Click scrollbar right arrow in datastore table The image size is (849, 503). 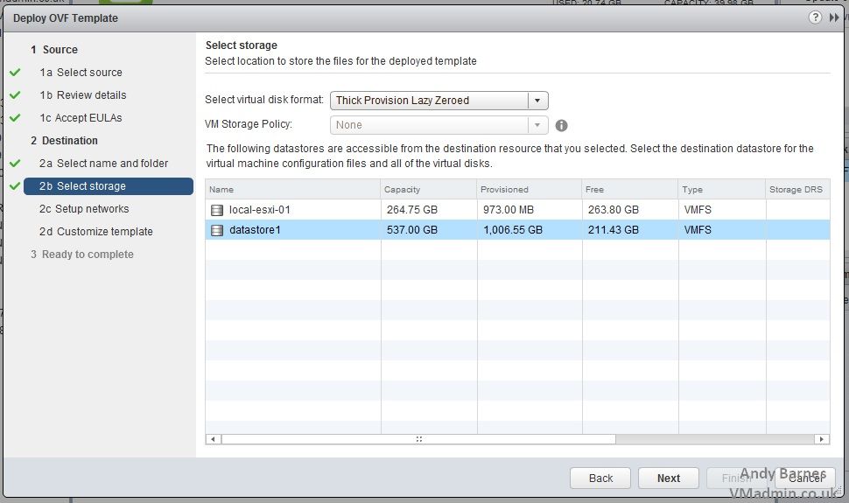point(822,439)
